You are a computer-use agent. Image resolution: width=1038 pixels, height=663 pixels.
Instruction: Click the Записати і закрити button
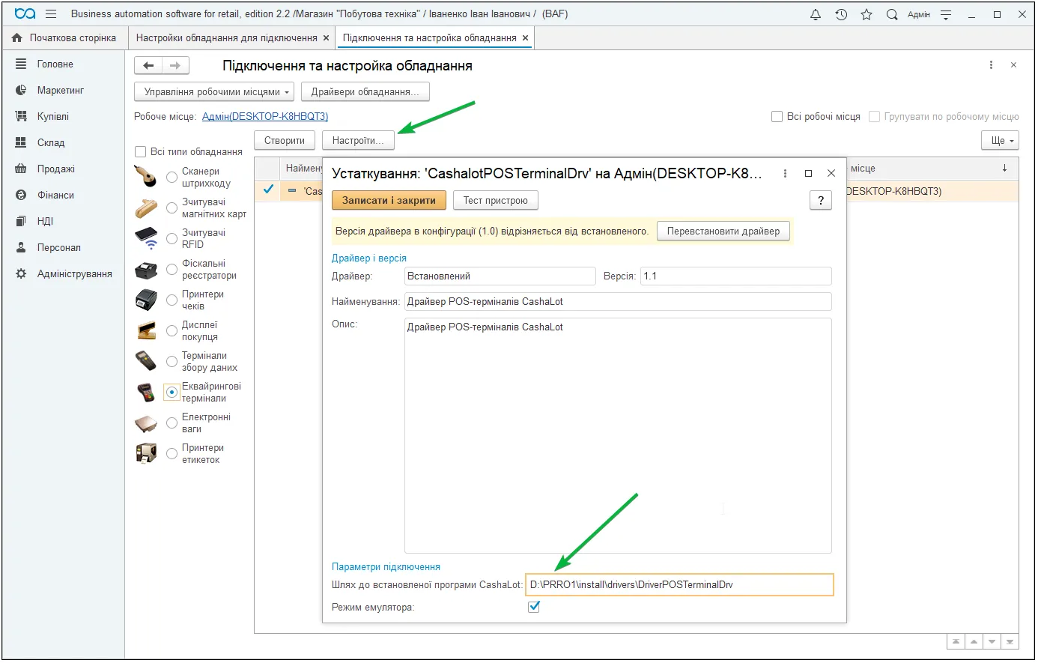point(389,200)
